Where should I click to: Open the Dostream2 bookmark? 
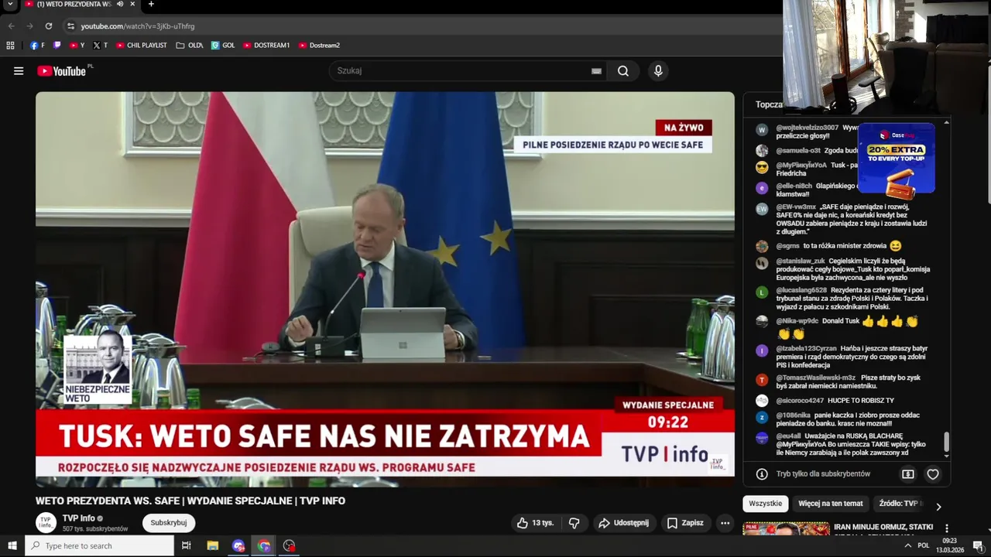[319, 46]
